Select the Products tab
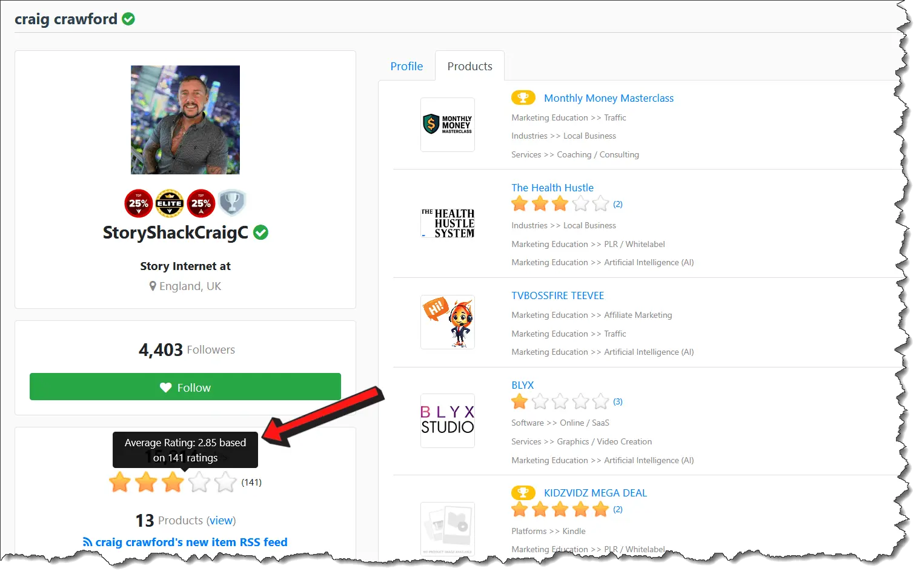 pos(469,66)
